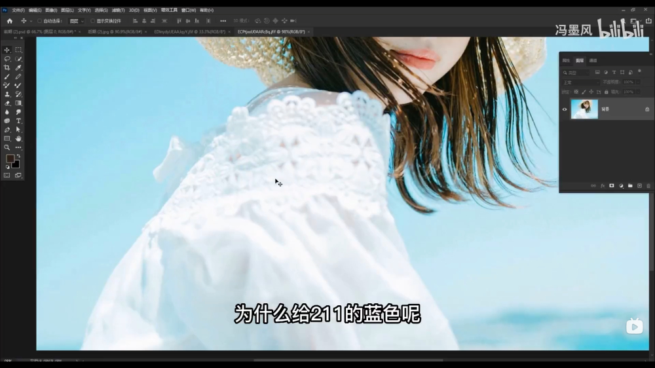This screenshot has height=368, width=655.
Task: Select the Path Selection arrow tool
Action: pyautogui.click(x=18, y=130)
